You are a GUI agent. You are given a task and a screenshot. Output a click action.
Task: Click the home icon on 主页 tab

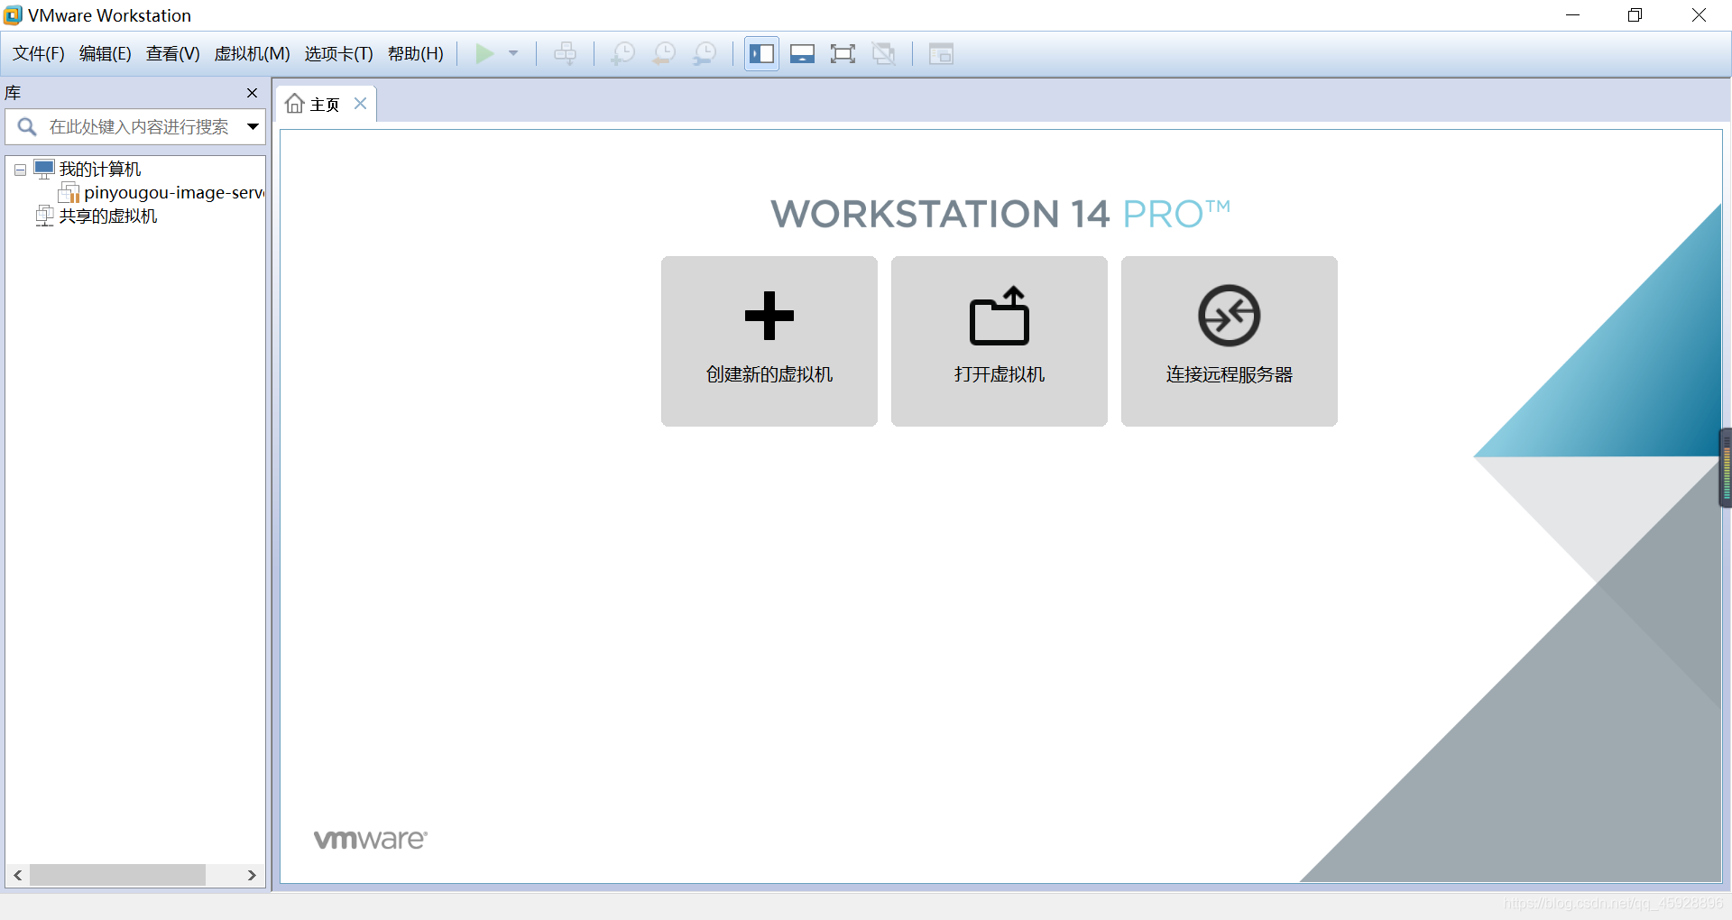pyautogui.click(x=295, y=104)
